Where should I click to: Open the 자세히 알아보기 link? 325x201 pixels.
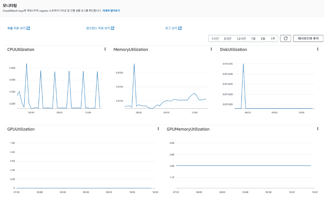[x=111, y=11]
